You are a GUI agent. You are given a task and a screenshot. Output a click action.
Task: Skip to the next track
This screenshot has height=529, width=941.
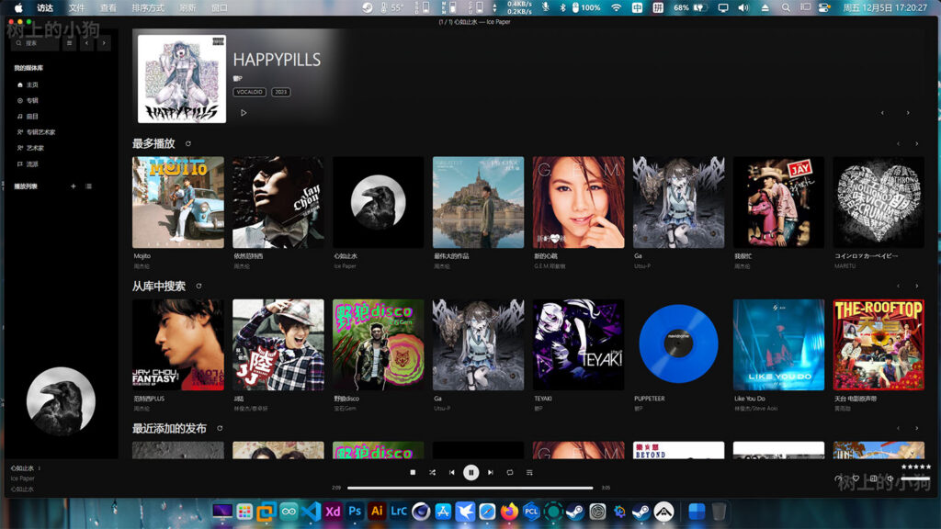(490, 472)
